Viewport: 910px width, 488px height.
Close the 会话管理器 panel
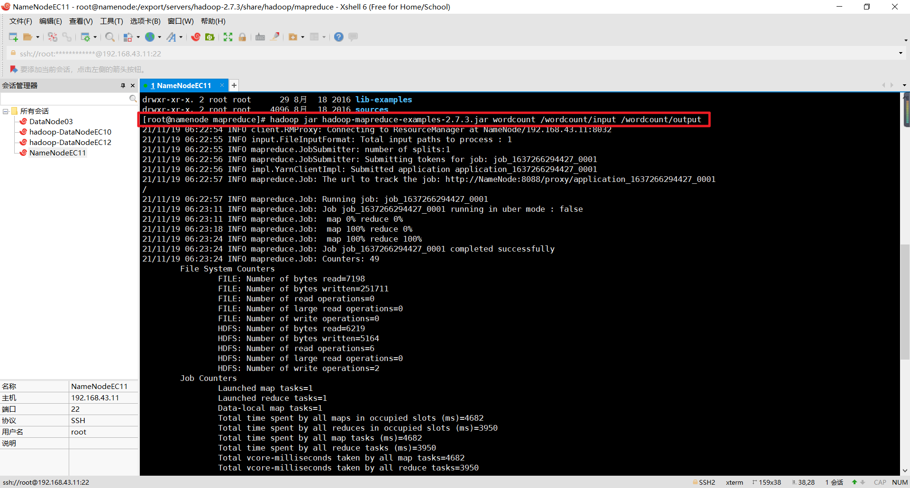[133, 86]
